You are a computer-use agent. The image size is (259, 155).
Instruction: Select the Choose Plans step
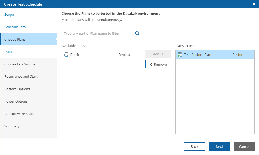pos(15,40)
